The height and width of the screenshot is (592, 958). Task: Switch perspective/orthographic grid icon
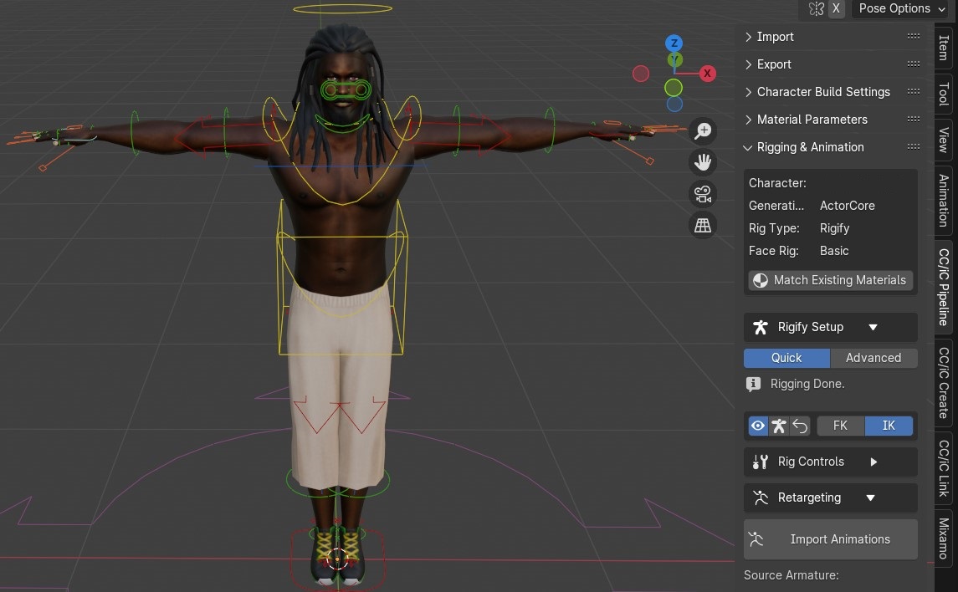pyautogui.click(x=703, y=226)
